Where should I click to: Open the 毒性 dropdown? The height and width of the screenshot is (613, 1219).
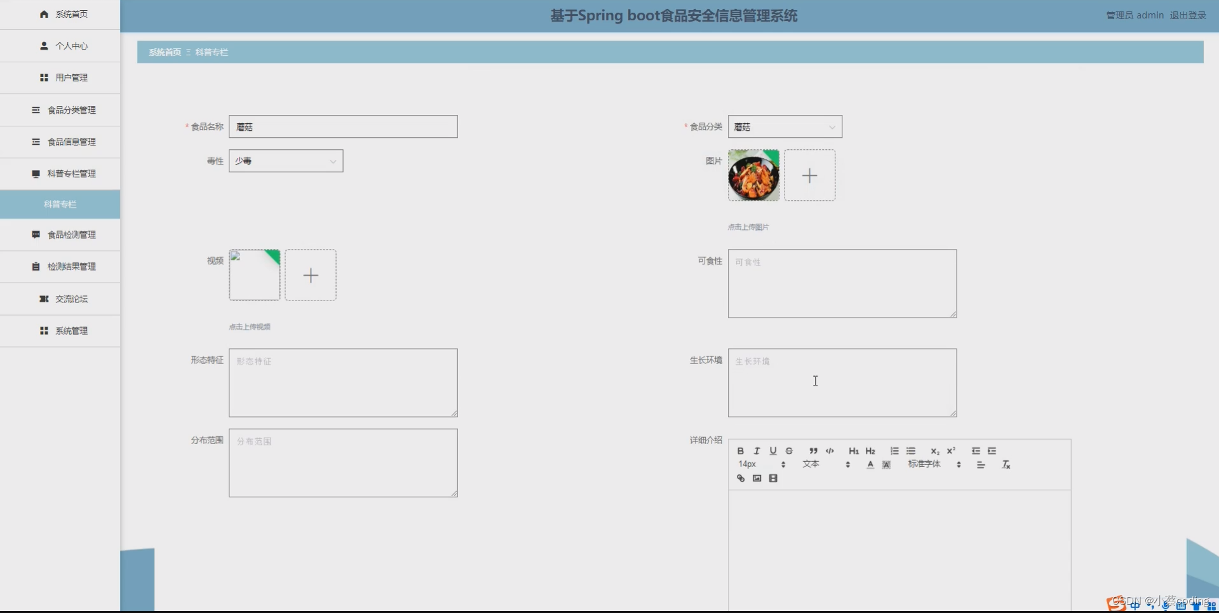coord(286,161)
